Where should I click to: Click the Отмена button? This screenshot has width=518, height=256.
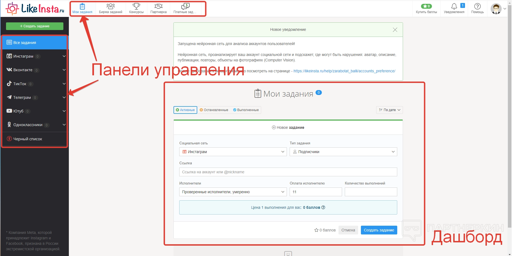pyautogui.click(x=348, y=230)
